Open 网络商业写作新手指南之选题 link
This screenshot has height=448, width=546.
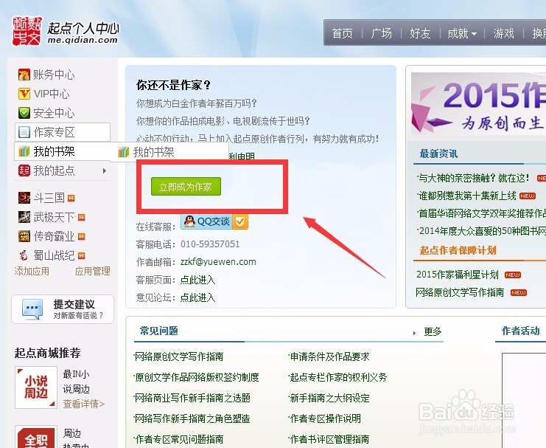(192, 398)
